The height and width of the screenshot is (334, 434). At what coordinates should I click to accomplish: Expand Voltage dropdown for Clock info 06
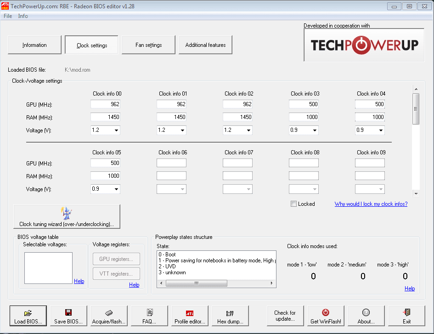click(x=182, y=189)
